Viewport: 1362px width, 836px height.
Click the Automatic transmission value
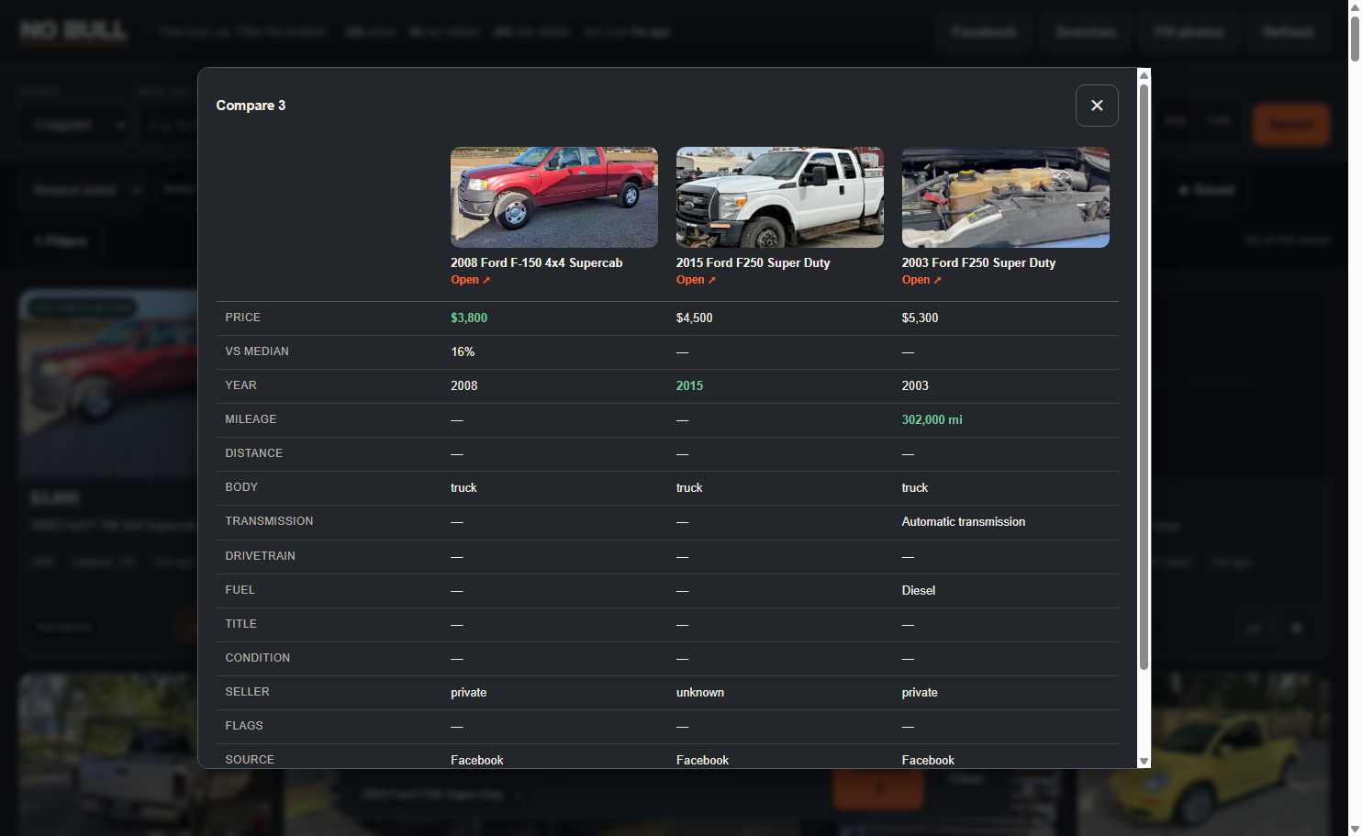coord(964,521)
